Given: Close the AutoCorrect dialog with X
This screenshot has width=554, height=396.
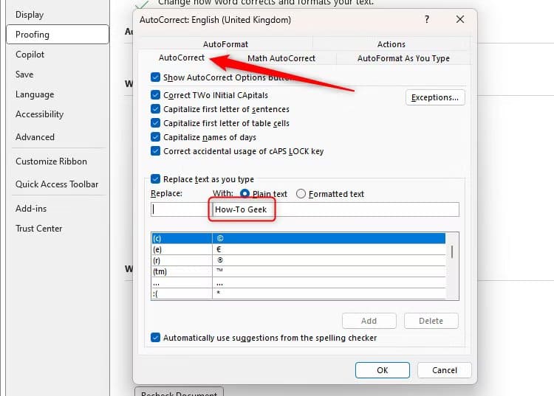Looking at the screenshot, I should tap(460, 19).
